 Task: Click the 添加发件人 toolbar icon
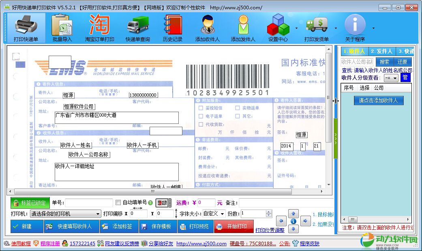coord(243,28)
